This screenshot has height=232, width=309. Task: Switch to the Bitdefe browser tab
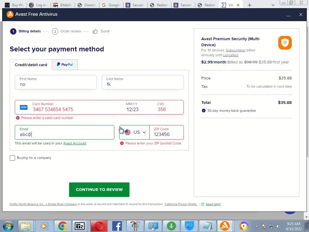(63, 5)
